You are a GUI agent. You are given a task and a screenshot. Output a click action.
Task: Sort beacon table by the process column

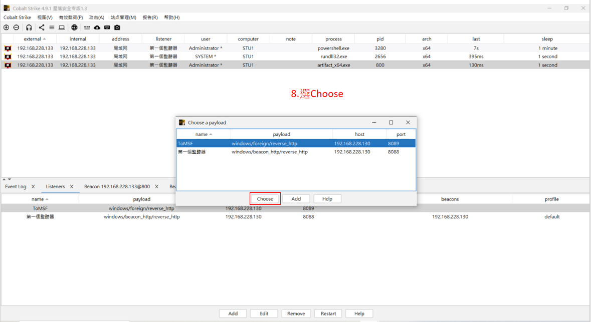[x=333, y=39]
